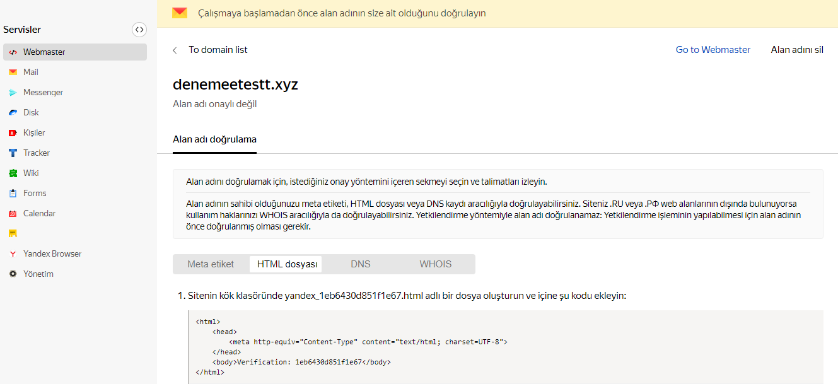Click the Servisler sidebar heading

pos(22,30)
